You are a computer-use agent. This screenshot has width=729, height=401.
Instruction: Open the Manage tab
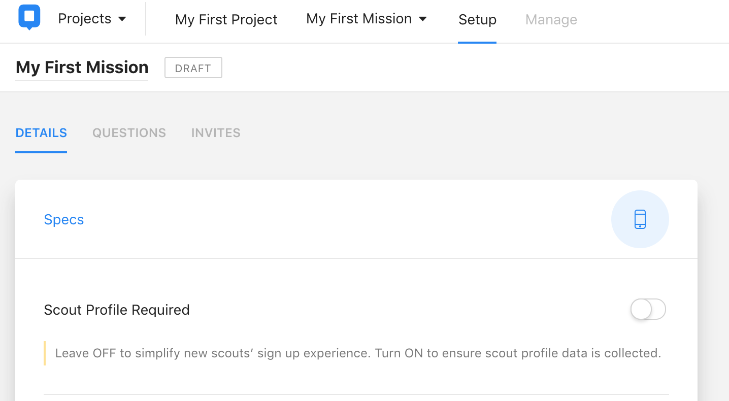tap(551, 20)
